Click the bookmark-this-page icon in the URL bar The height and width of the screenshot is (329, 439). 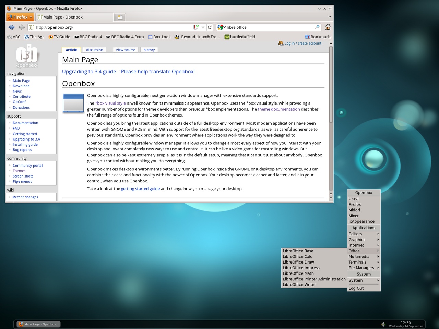pos(196,27)
